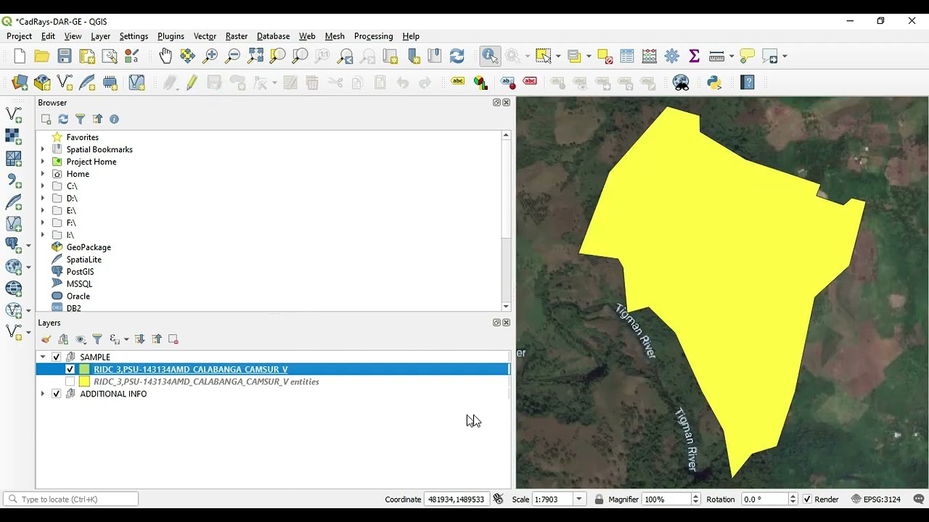The height and width of the screenshot is (522, 929).
Task: Open the Field Calculator sigma icon
Action: (694, 56)
